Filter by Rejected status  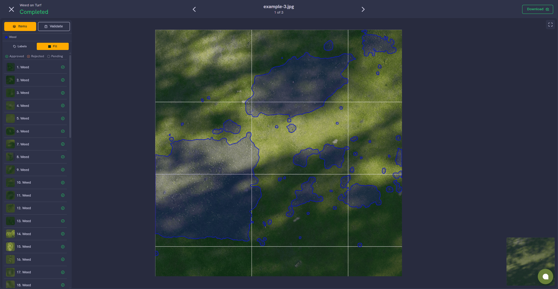(x=36, y=56)
